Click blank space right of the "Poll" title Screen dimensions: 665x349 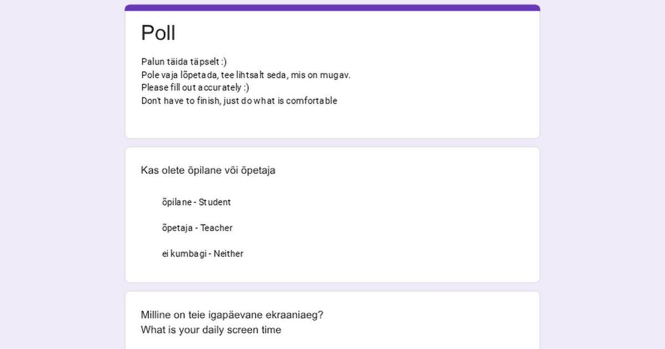[360, 33]
